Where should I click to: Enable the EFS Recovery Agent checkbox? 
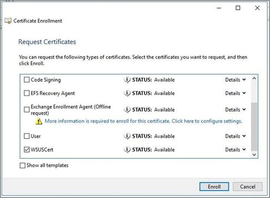click(x=27, y=93)
